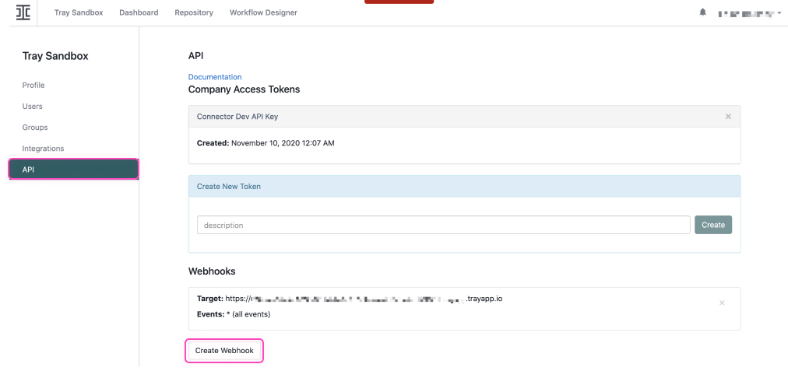Open the Integrations sidebar item
The height and width of the screenshot is (371, 788).
click(x=44, y=149)
